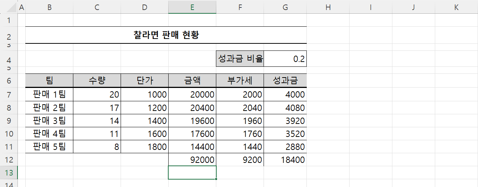The height and width of the screenshot is (187, 478).
Task: Select the 판매 2팀 cell
Action: tap(49, 108)
